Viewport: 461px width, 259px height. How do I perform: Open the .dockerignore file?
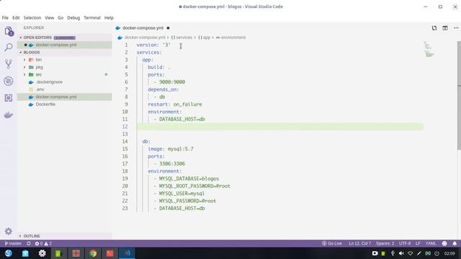49,82
